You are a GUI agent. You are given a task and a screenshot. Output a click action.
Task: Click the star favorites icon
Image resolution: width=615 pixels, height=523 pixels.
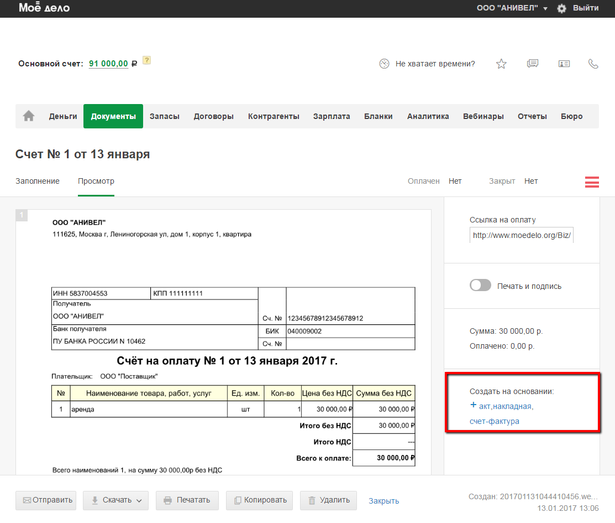(501, 64)
